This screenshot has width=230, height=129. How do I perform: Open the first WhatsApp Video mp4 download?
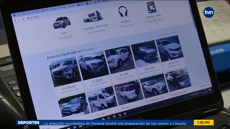coord(156,100)
